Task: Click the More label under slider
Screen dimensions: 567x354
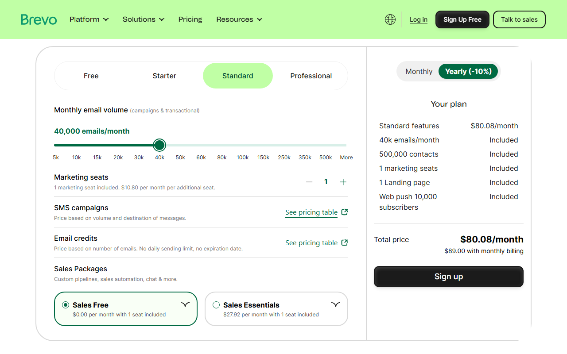Action: coord(346,158)
